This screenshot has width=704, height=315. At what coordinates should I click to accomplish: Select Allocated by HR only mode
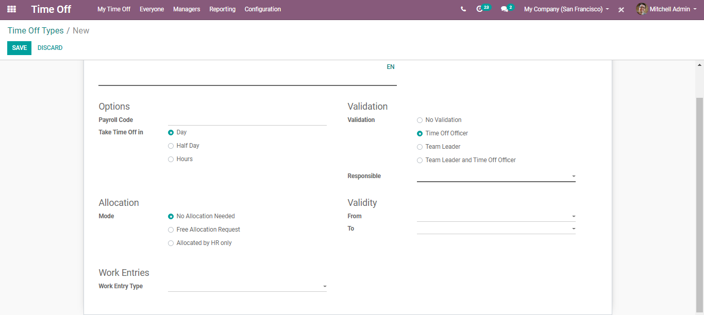171,243
